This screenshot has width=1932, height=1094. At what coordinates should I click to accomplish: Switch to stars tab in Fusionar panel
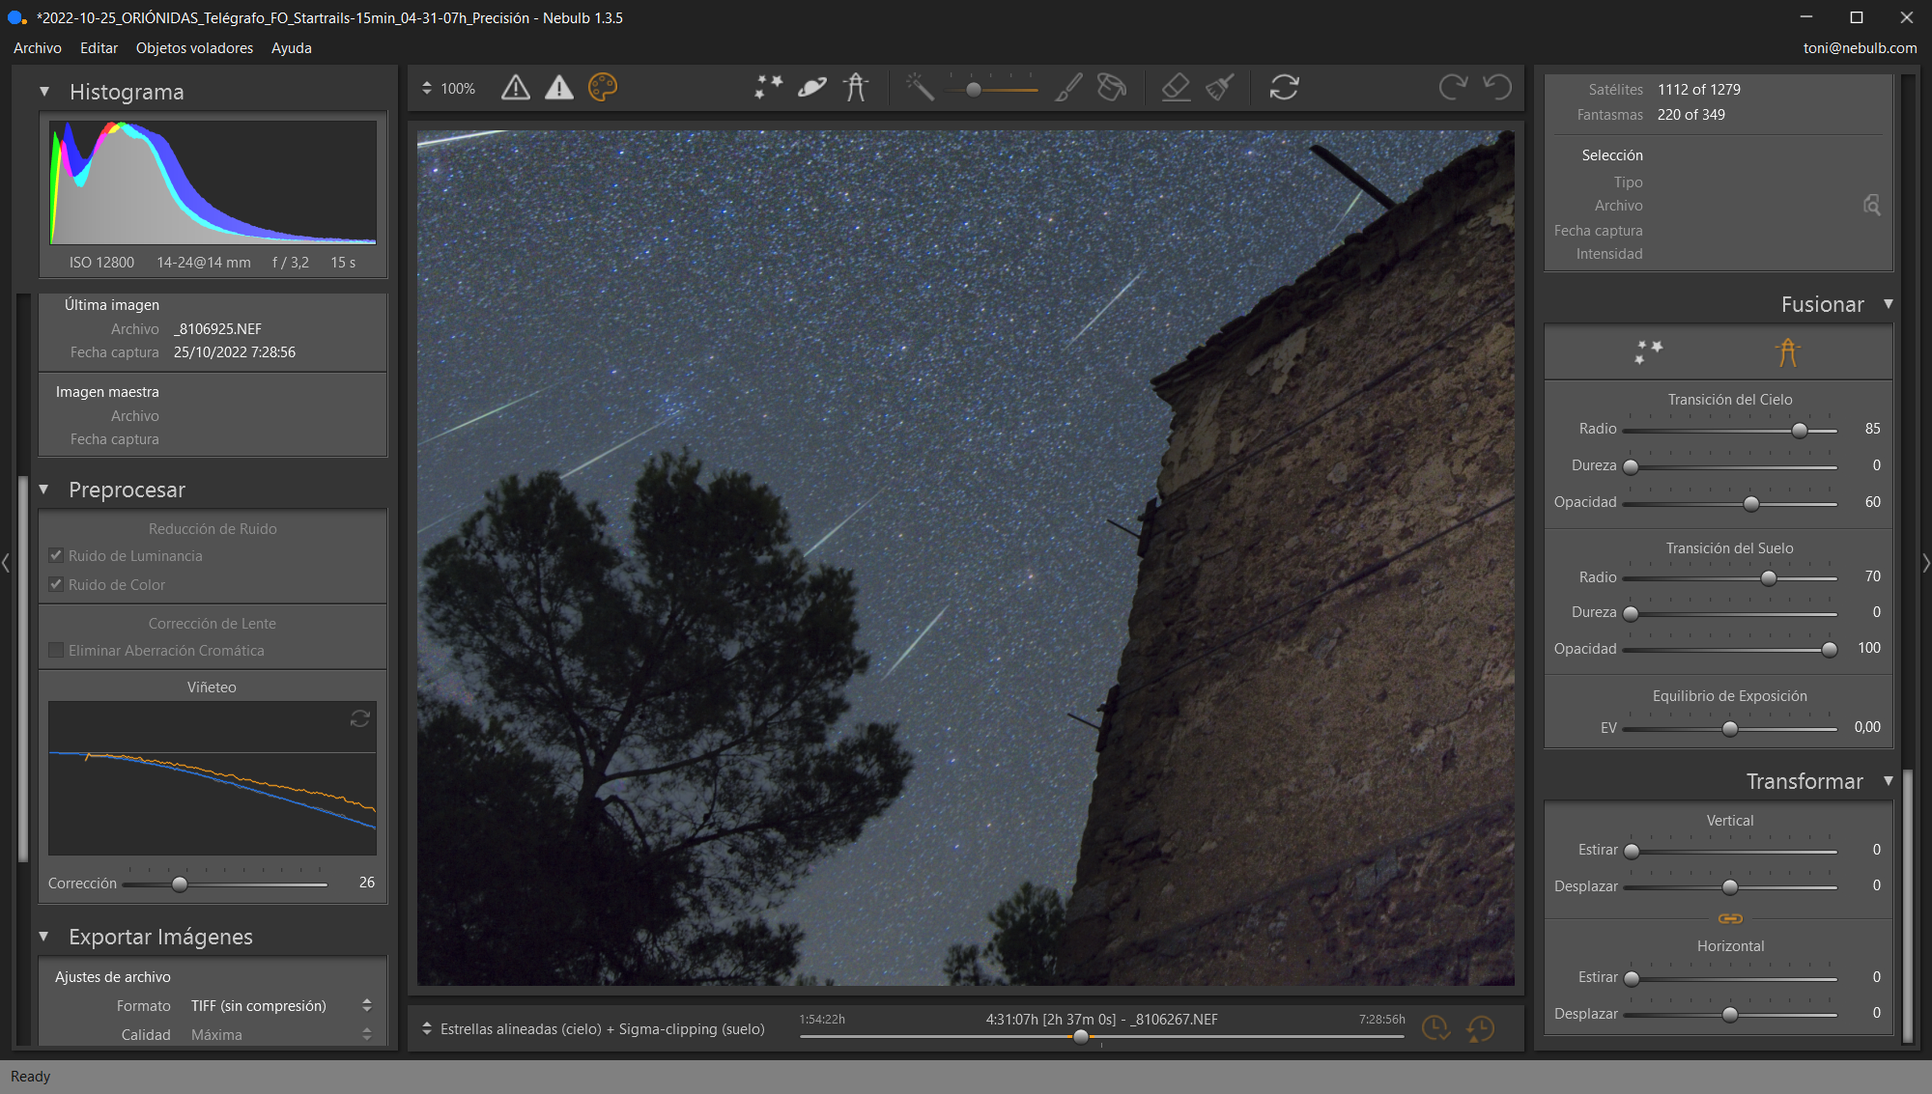tap(1648, 352)
